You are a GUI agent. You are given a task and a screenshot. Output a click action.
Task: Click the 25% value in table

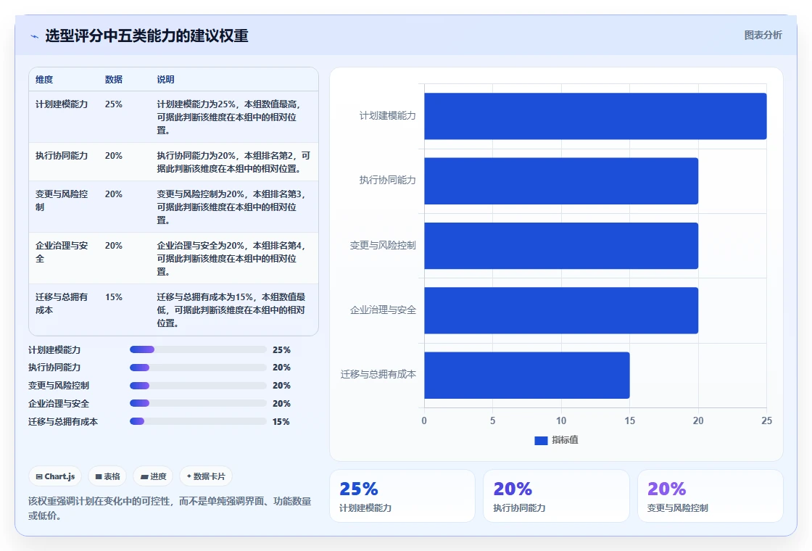113,104
